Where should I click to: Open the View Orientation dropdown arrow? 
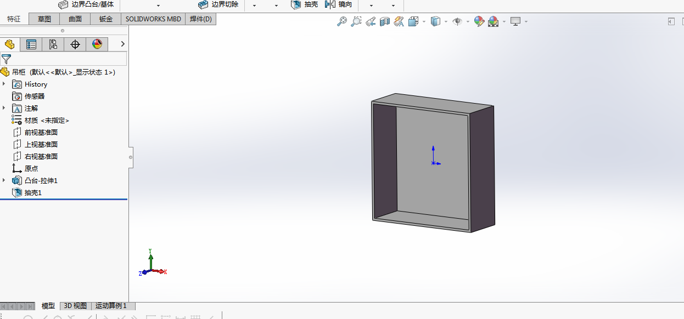pyautogui.click(x=423, y=22)
